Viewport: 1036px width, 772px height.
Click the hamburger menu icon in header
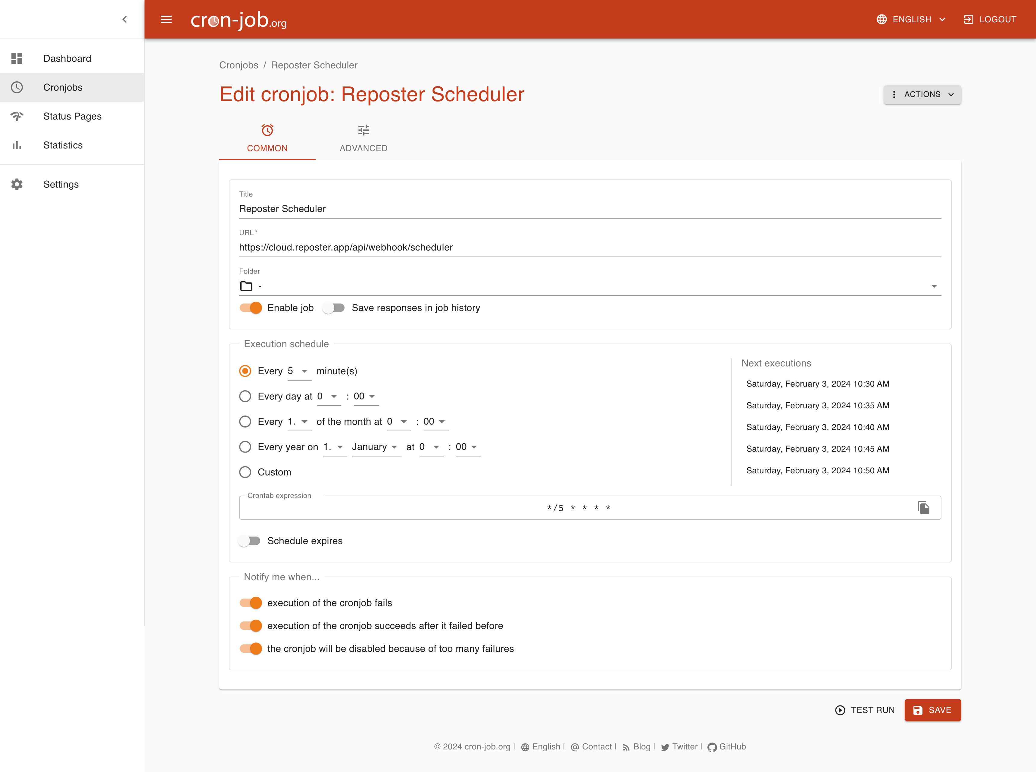pyautogui.click(x=166, y=19)
